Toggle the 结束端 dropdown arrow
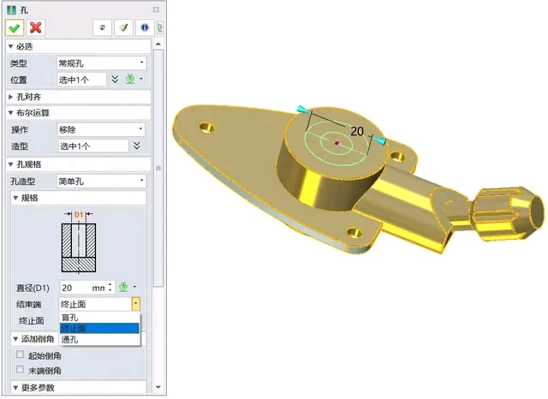The image size is (548, 399). coord(136,304)
